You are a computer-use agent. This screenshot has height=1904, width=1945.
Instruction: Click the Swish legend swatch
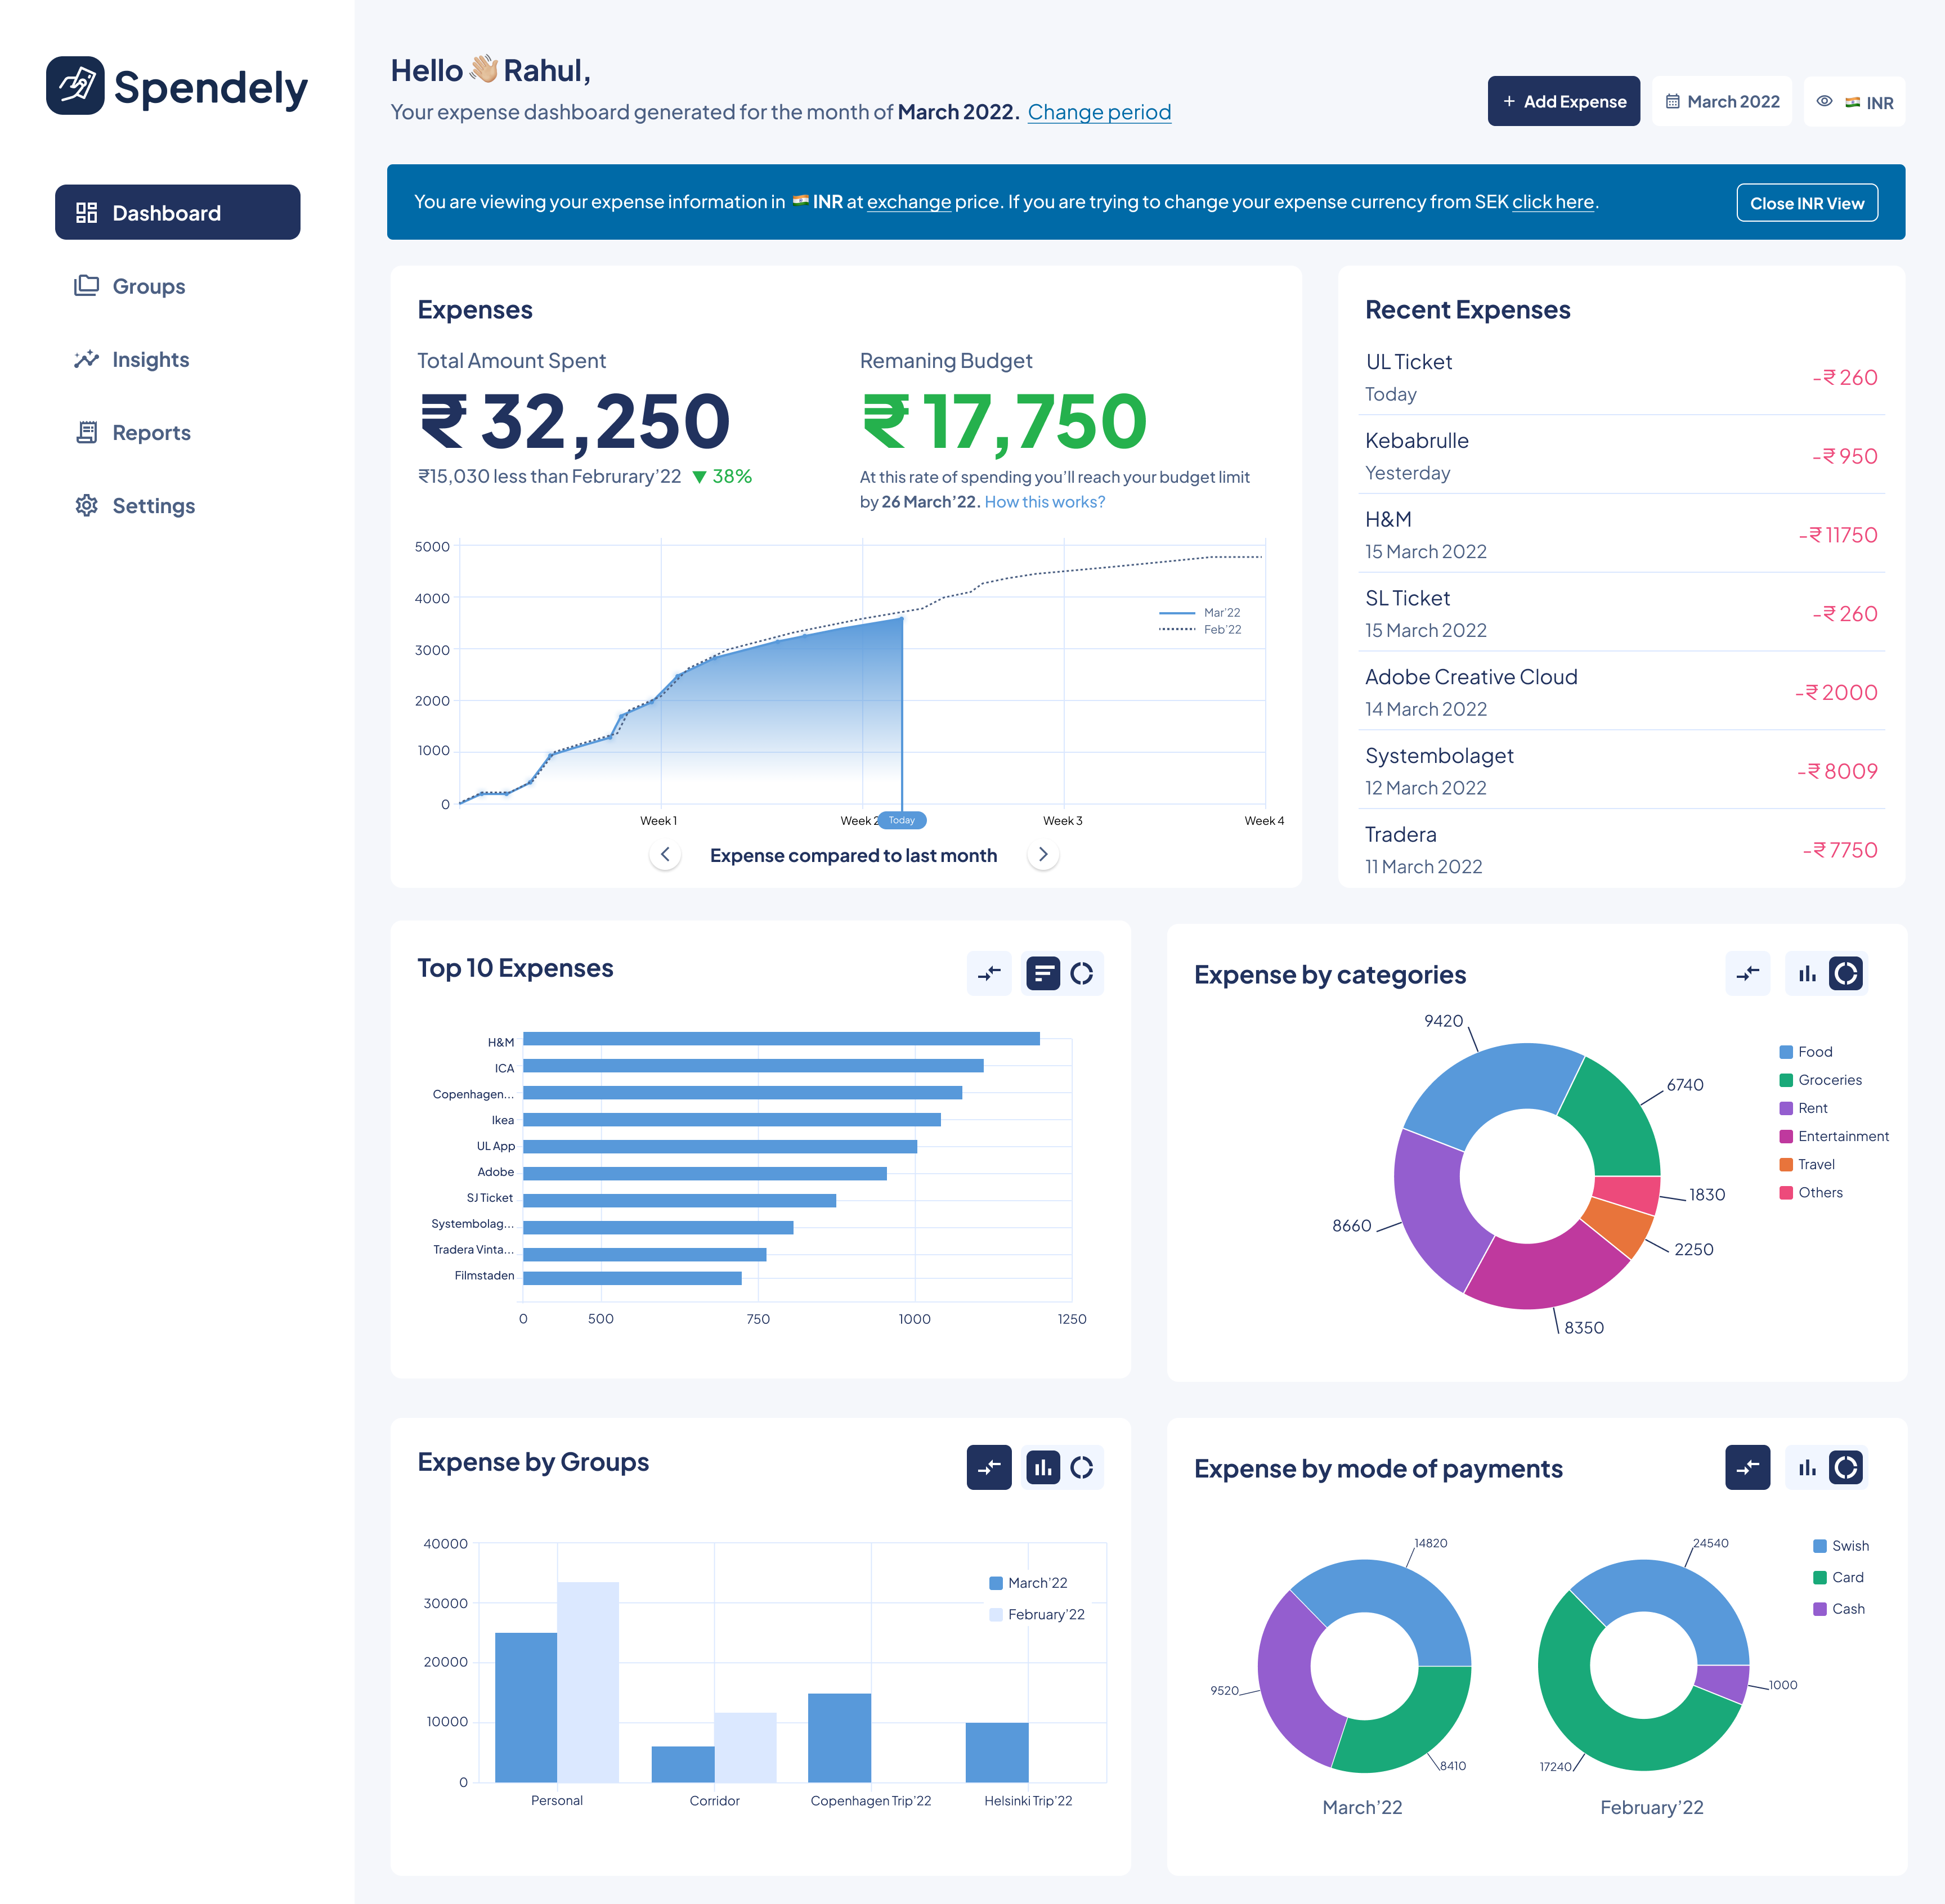tap(1819, 1546)
